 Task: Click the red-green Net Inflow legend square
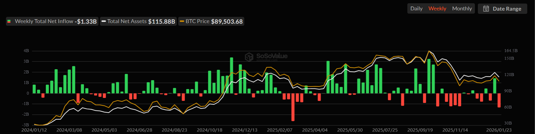pyautogui.click(x=9, y=21)
